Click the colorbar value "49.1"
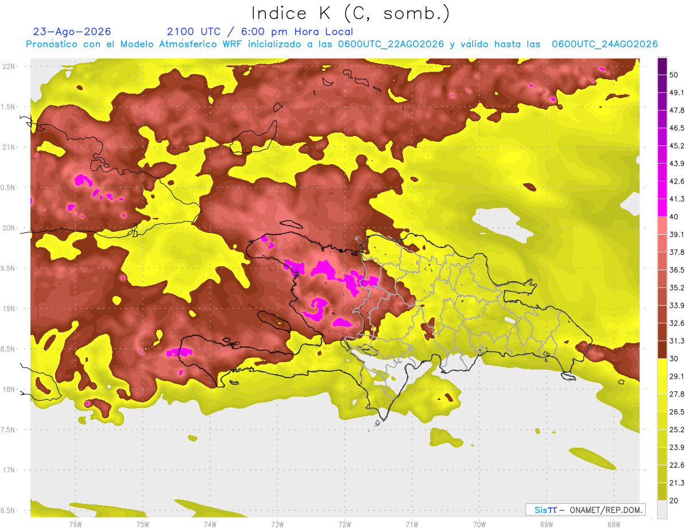 pyautogui.click(x=677, y=92)
